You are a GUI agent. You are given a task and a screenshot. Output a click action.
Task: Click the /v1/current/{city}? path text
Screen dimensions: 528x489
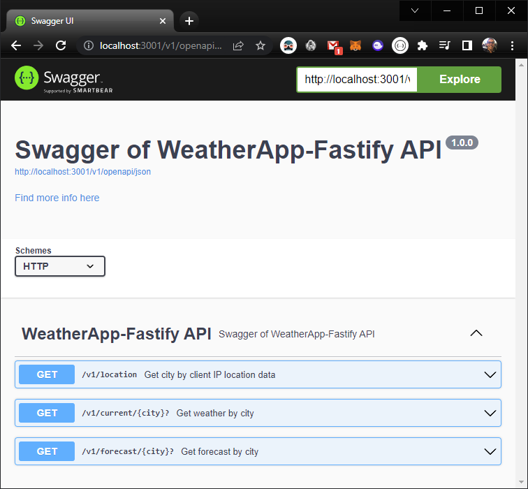tap(126, 413)
